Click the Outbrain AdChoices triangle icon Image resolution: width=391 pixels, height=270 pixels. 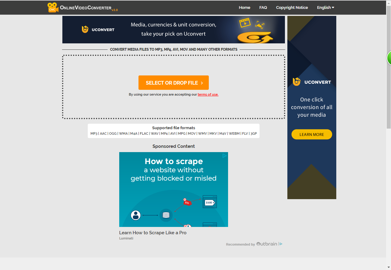[281, 244]
